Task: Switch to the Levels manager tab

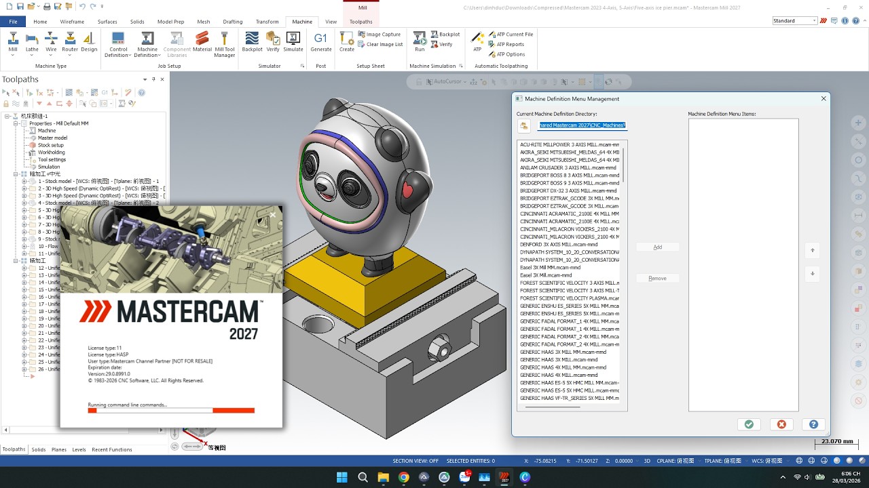Action: (79, 449)
